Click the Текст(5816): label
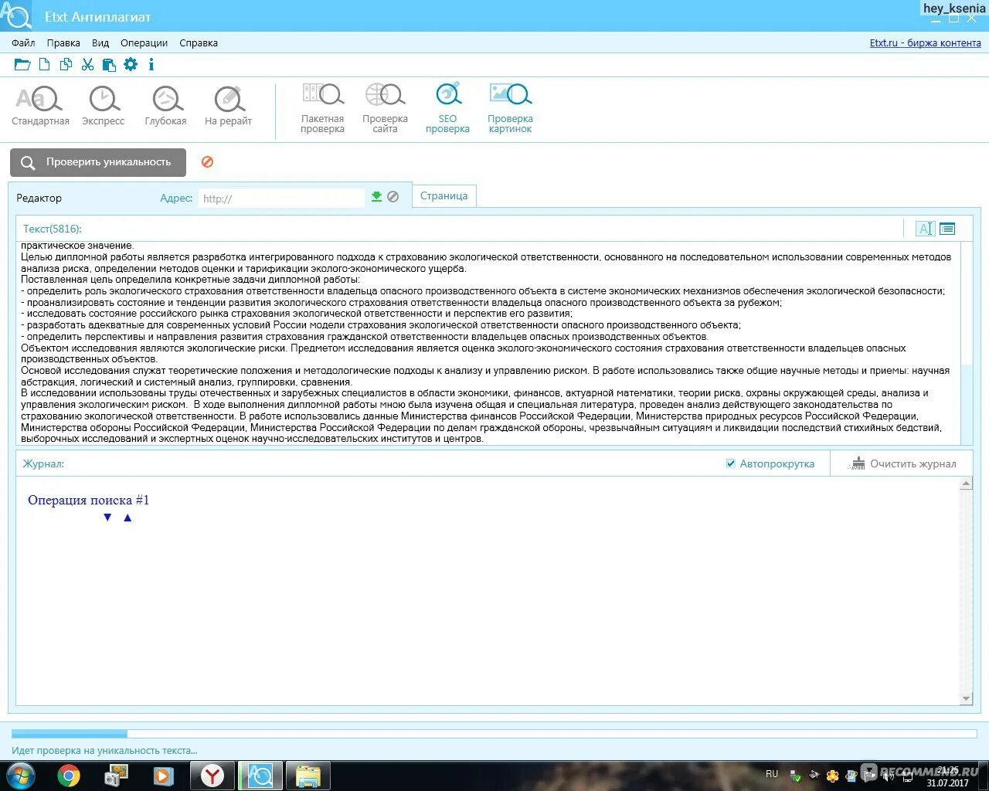This screenshot has height=791, width=989. tap(53, 229)
